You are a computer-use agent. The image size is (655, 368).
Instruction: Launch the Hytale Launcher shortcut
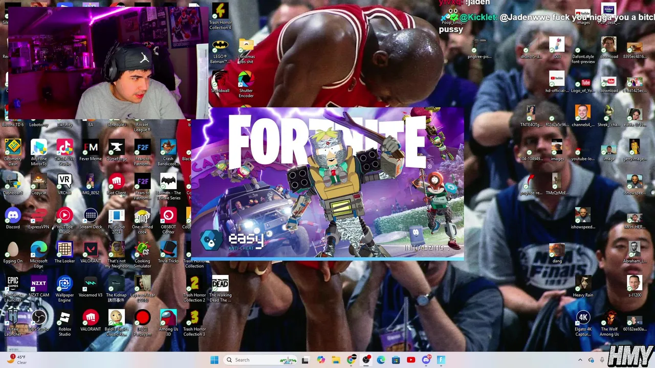pyautogui.click(x=13, y=323)
